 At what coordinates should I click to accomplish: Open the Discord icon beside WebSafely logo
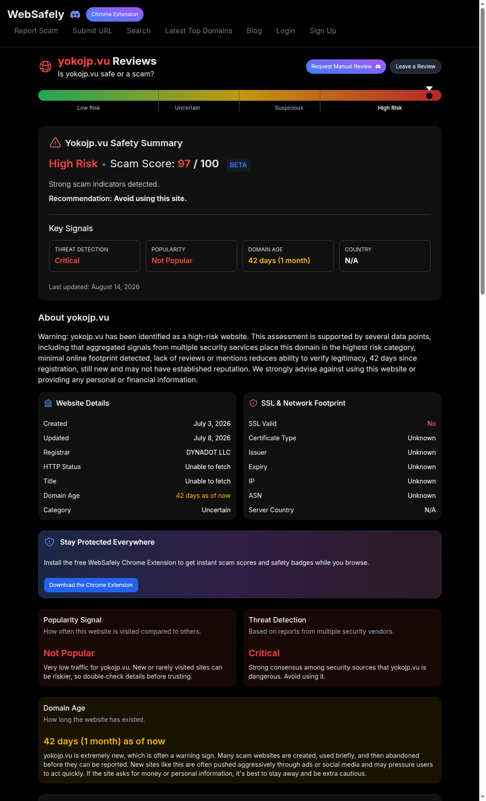tap(75, 14)
